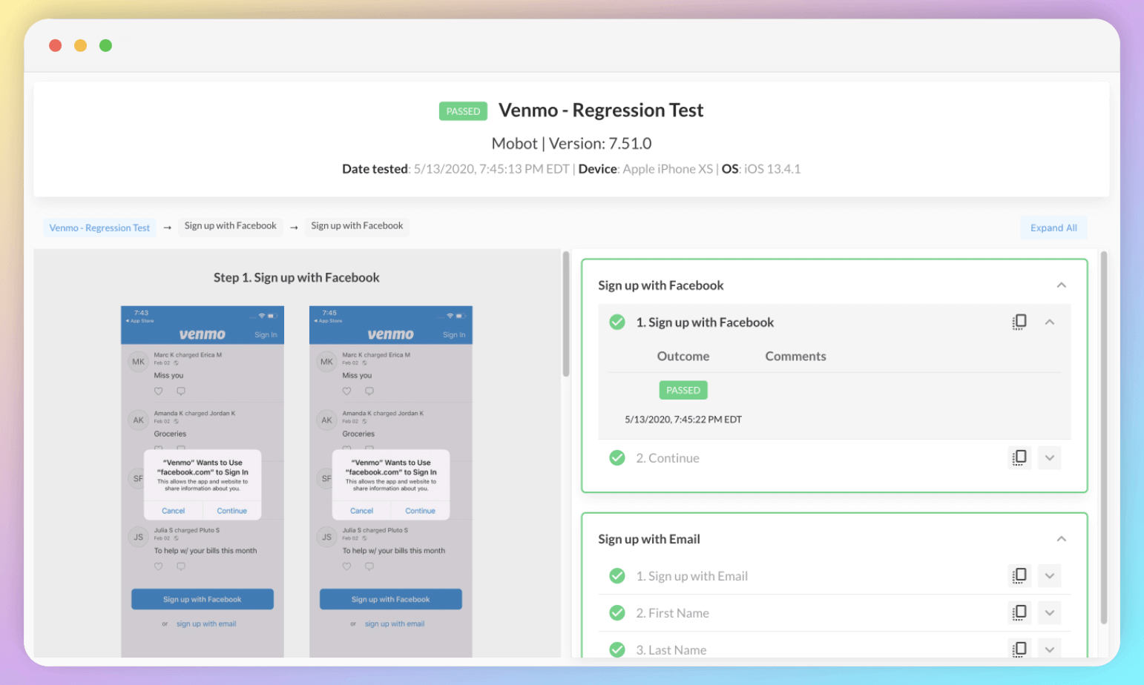Click the device icon for Sign up with Facebook step
The height and width of the screenshot is (685, 1144).
click(x=1019, y=322)
